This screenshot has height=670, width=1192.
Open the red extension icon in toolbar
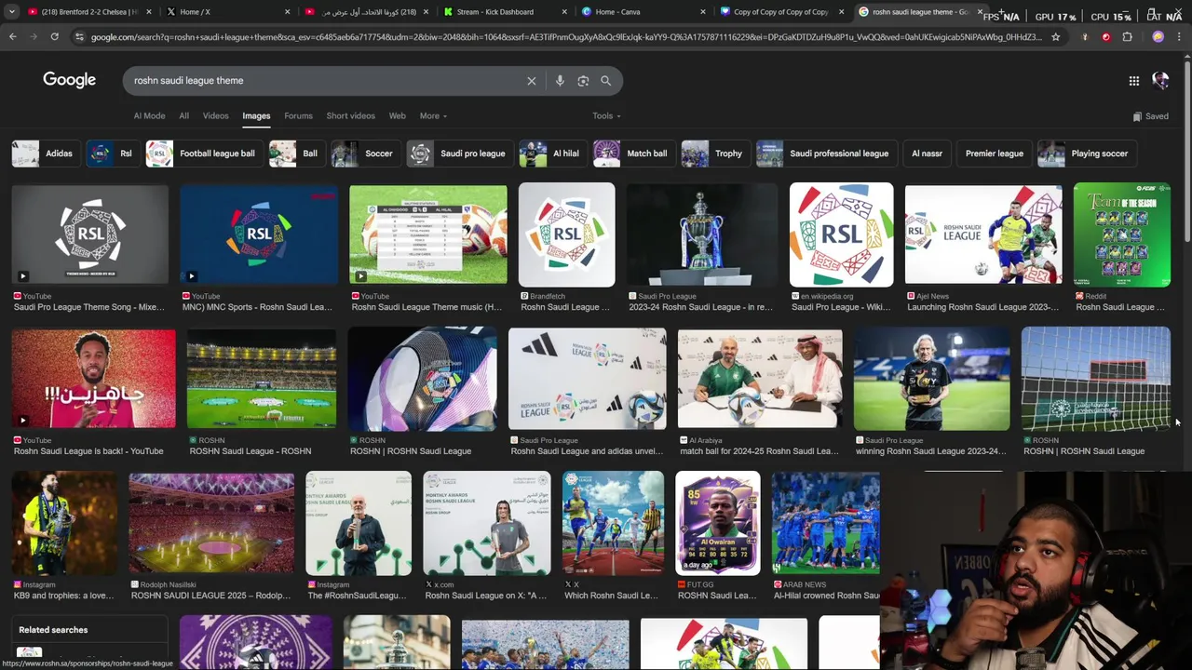1105,37
